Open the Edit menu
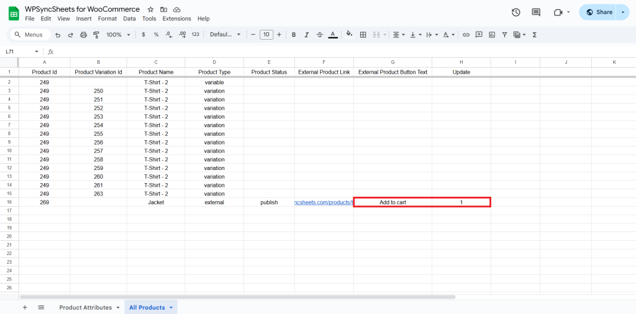The image size is (636, 314). point(46,19)
